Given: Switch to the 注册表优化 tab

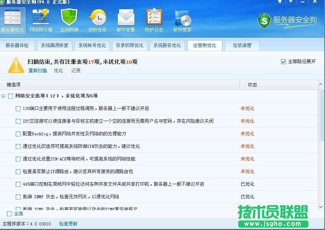Looking at the screenshot, I should (205, 45).
